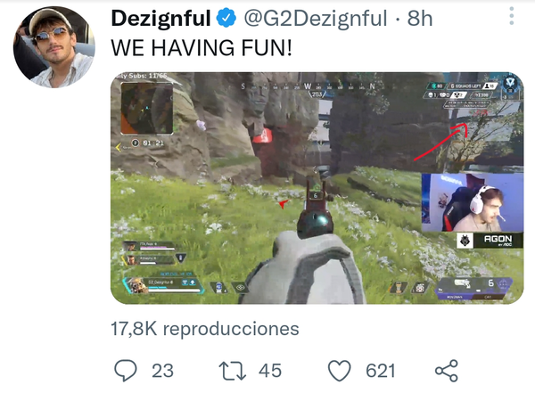Play the embedded gameplay video
Screen dimensions: 535x393
(x=317, y=188)
